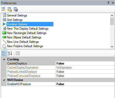Click the Grid Settings grid icon

(x=4, y=20)
